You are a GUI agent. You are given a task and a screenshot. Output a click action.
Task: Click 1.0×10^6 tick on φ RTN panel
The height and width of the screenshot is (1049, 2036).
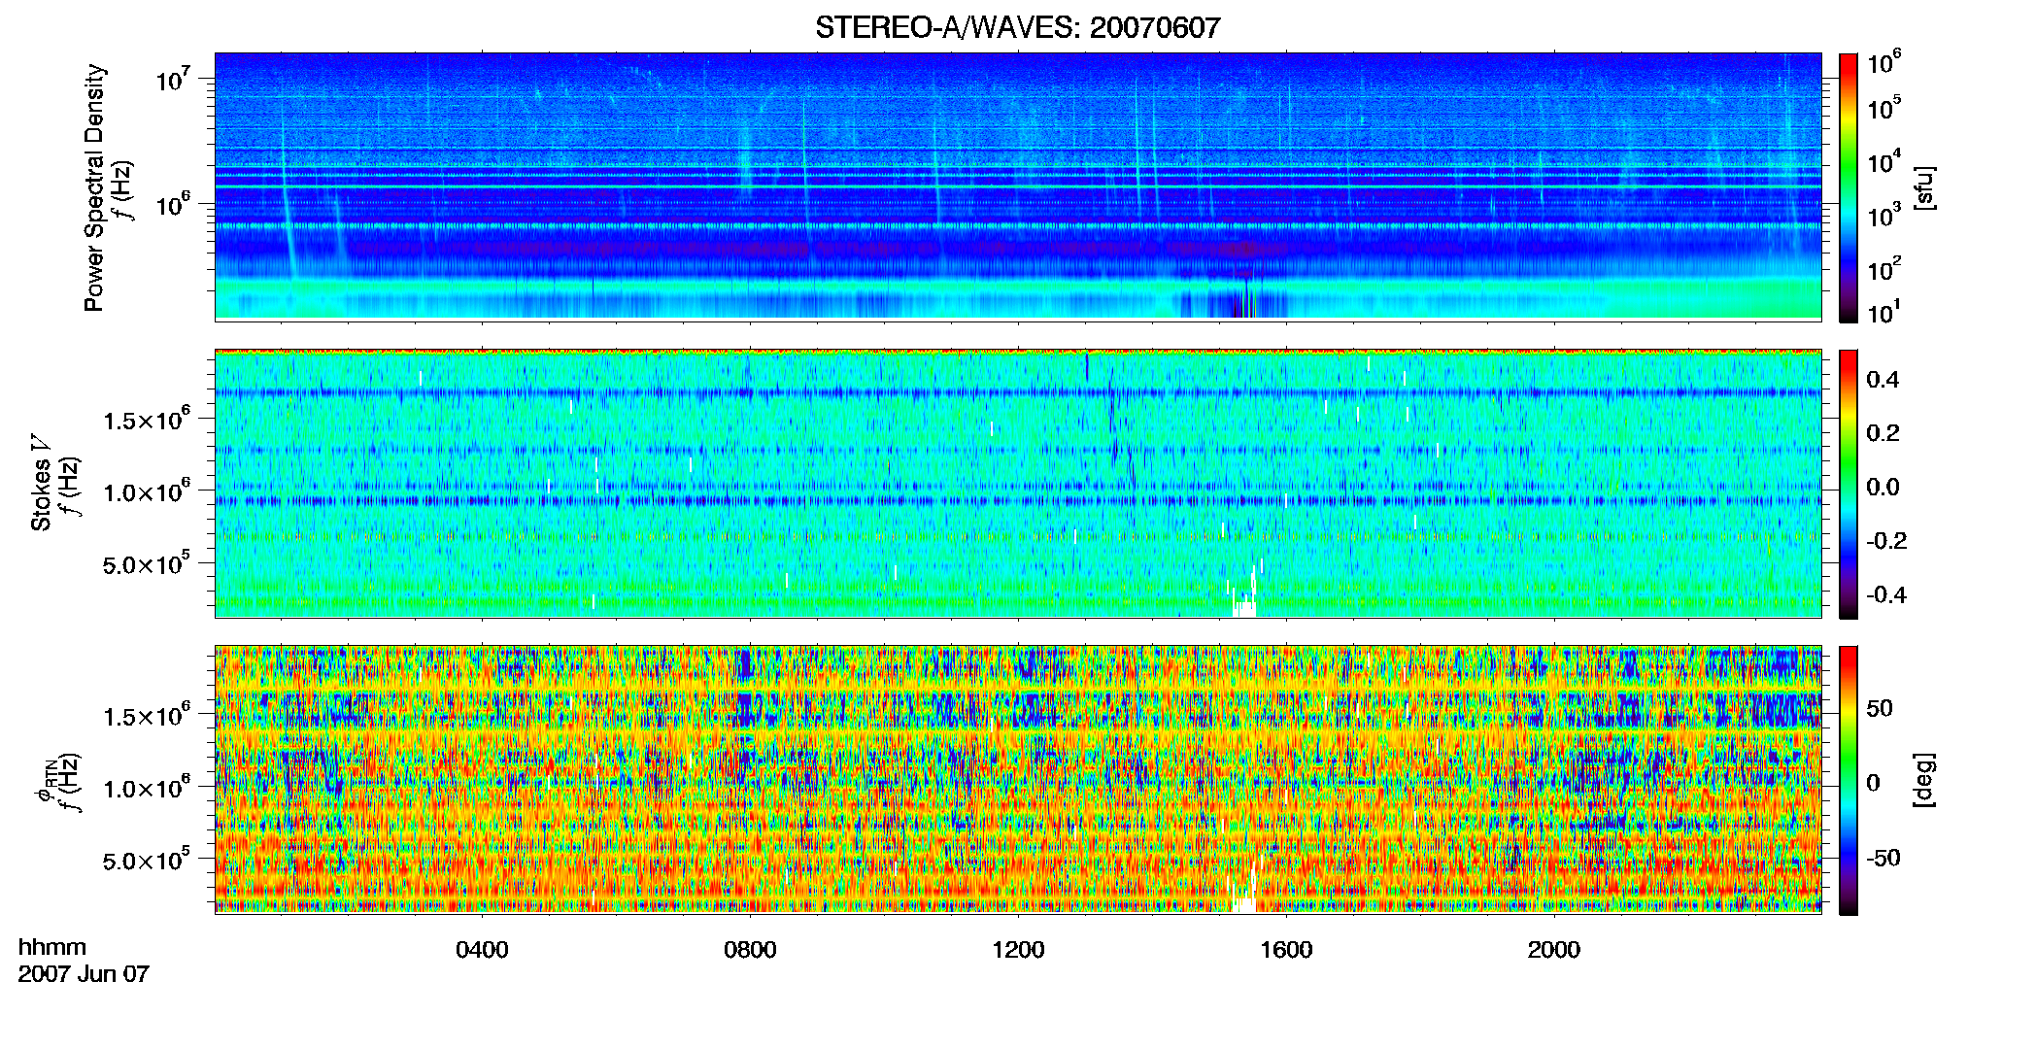coord(147,788)
